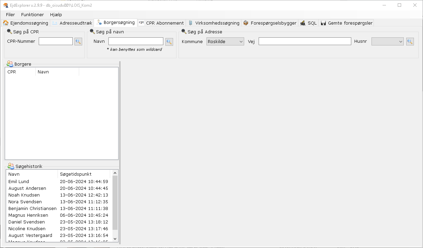The image size is (423, 248).
Task: Switch to the Adresseudtræk tab
Action: tap(72, 23)
